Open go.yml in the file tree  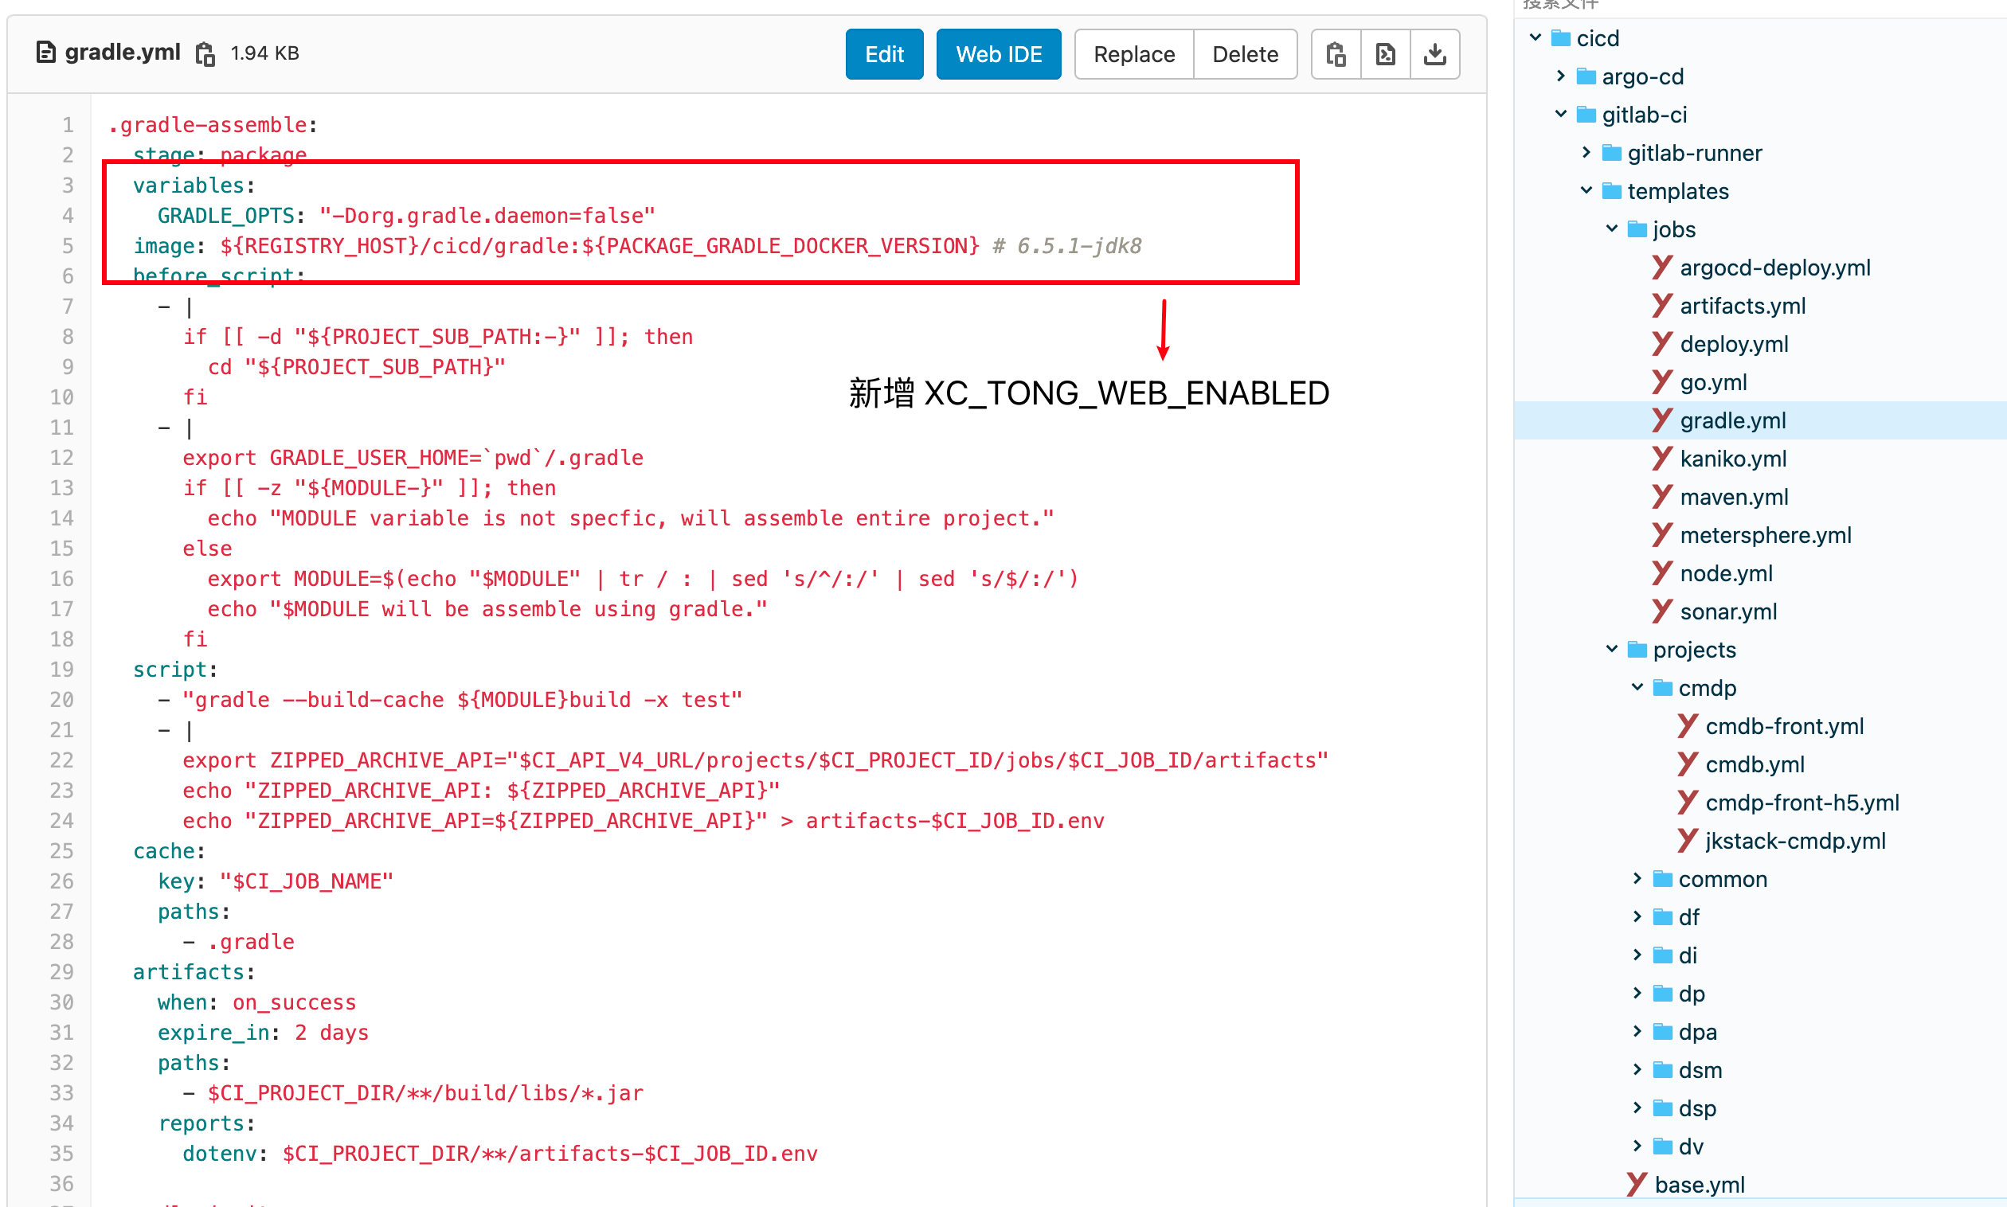tap(1712, 382)
